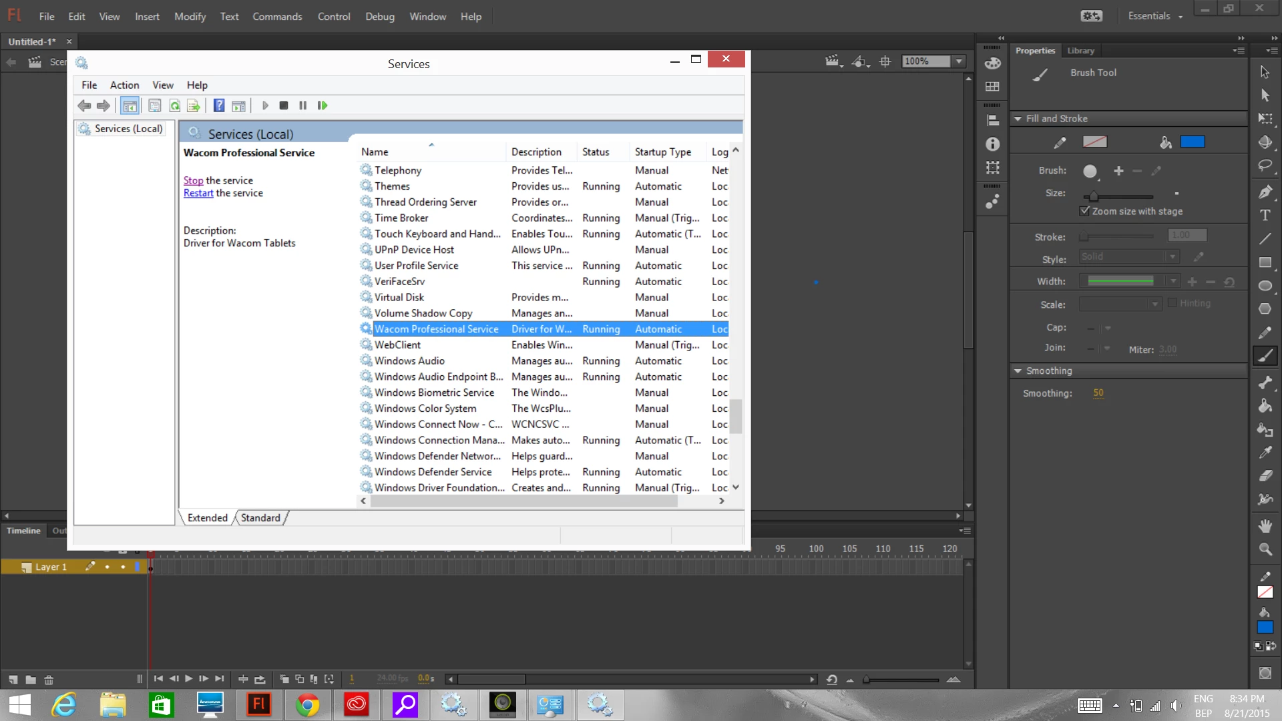Open the stage zoom percentage dropdown

(959, 61)
